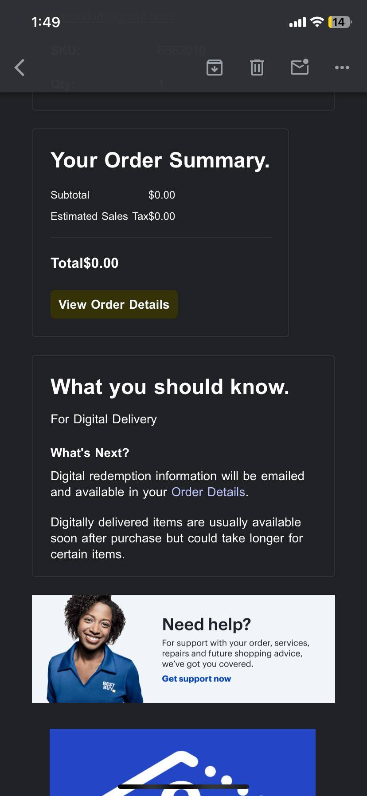Tap the Total $0.00 line
Screen dimensions: 367x796
pyautogui.click(x=84, y=263)
